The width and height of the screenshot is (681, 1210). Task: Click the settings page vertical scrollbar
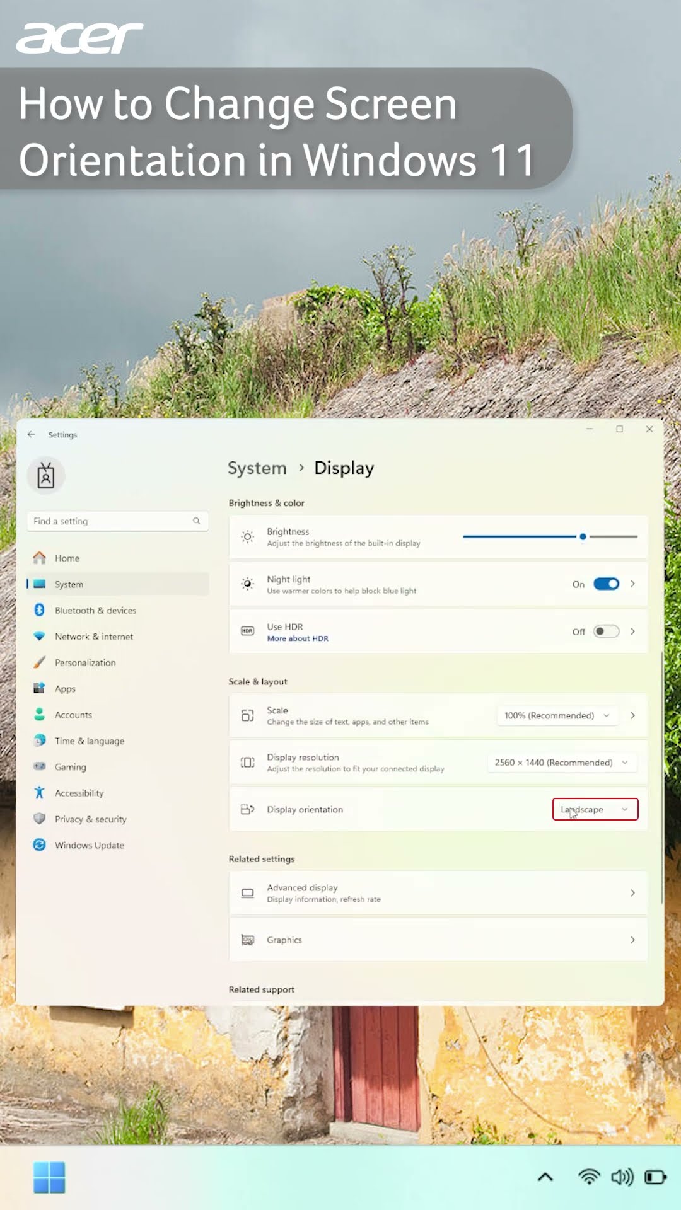coord(661,777)
